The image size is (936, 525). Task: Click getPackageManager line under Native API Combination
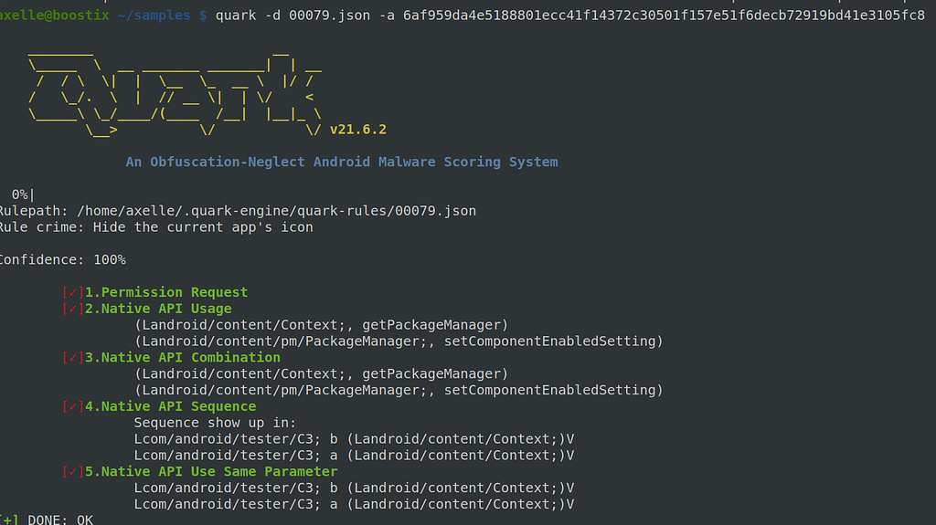[x=321, y=374]
